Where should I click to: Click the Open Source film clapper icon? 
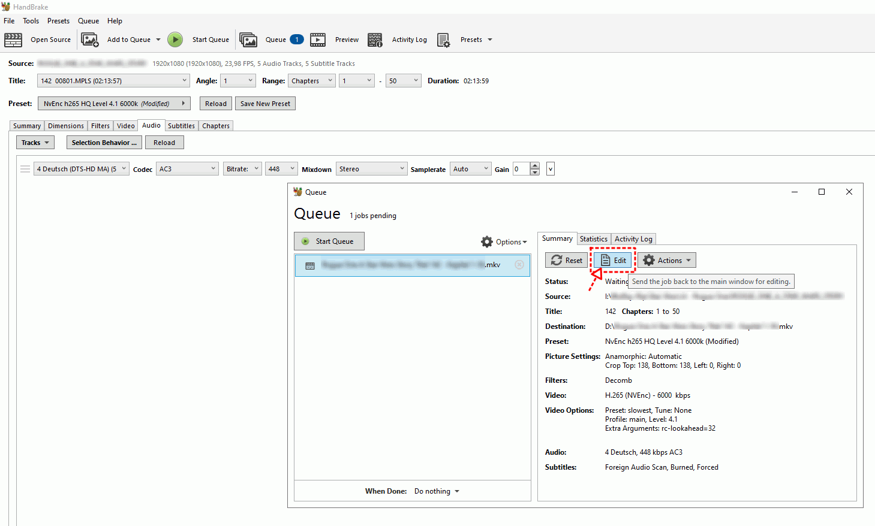point(13,40)
